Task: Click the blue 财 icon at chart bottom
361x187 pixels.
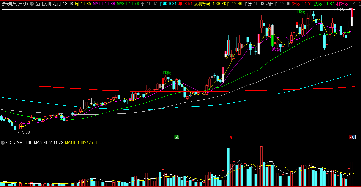Action: tap(355, 137)
